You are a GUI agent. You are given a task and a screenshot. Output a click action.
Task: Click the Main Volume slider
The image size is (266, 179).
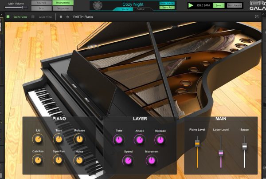pos(16,7)
